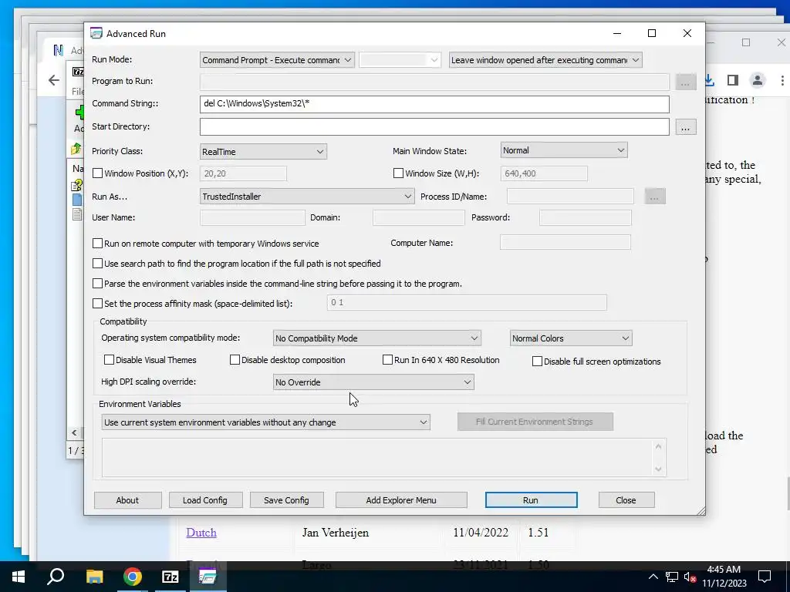Click the Run button
Viewport: 790px width, 592px height.
(531, 499)
